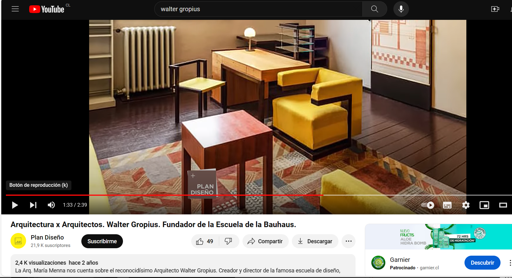Screen dimensions: 512x278
Task: Subscribe with the Suscribirme button
Action: coord(102,241)
